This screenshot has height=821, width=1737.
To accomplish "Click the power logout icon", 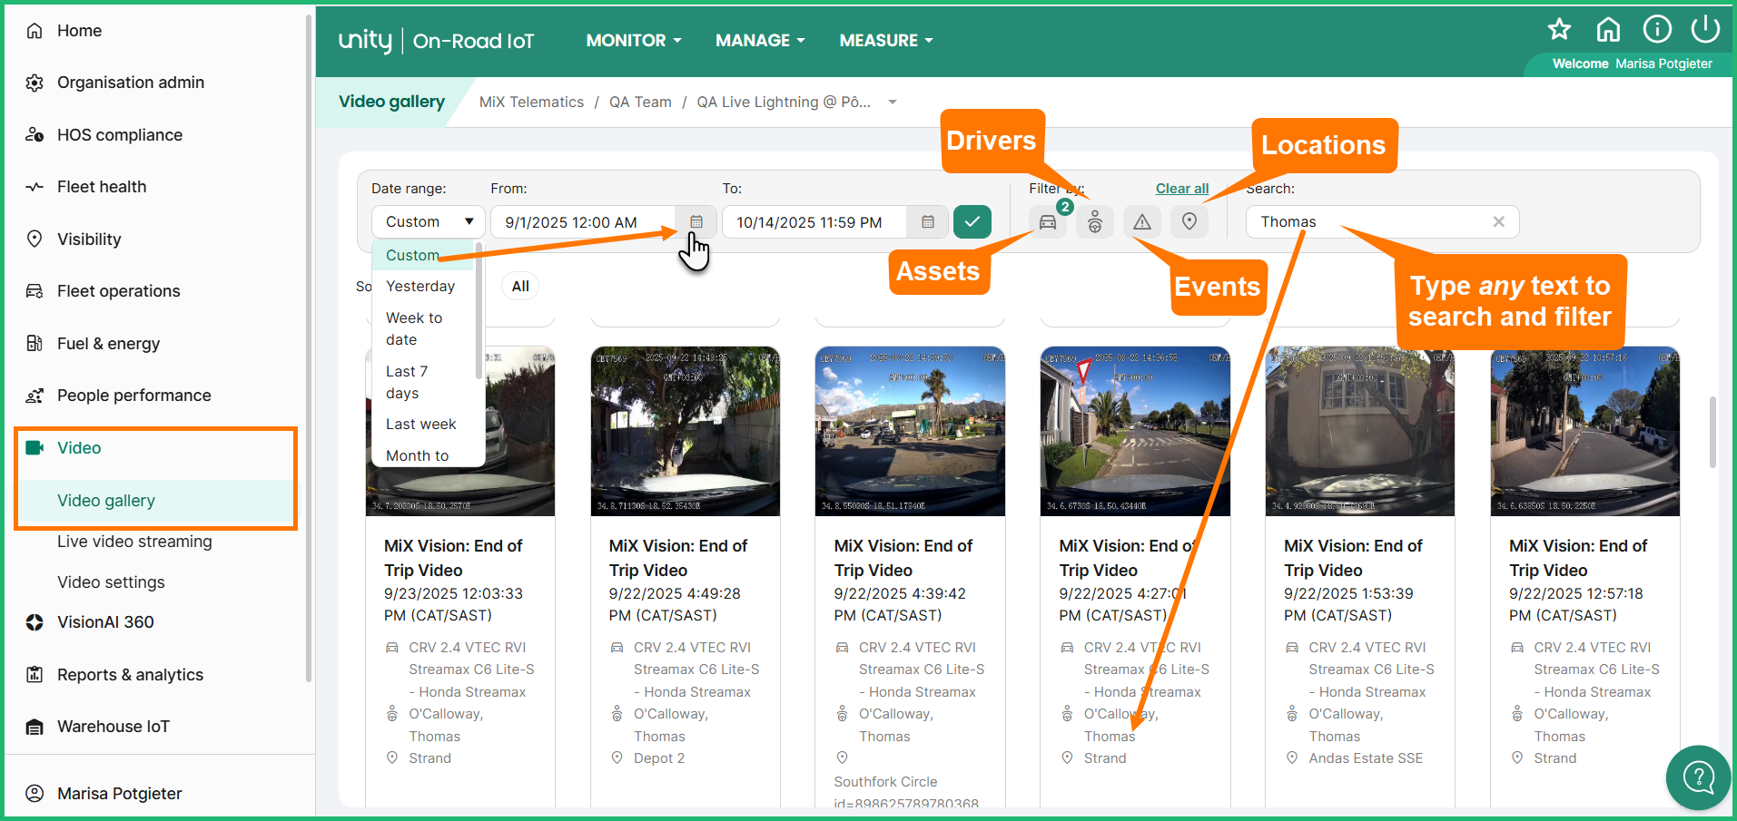I will pyautogui.click(x=1705, y=29).
